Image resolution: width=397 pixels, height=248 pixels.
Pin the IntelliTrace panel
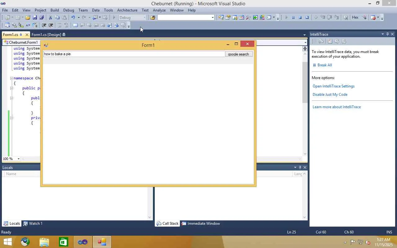(387, 34)
